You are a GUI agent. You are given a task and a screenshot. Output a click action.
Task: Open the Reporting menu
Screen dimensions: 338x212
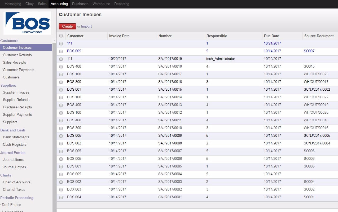point(122,4)
